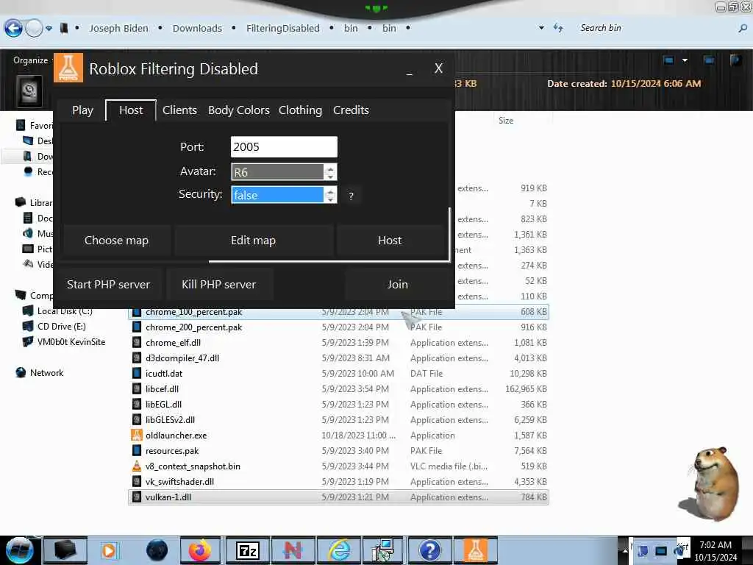Open the Windows Start button
Viewport: 753px width, 565px height.
tap(20, 550)
